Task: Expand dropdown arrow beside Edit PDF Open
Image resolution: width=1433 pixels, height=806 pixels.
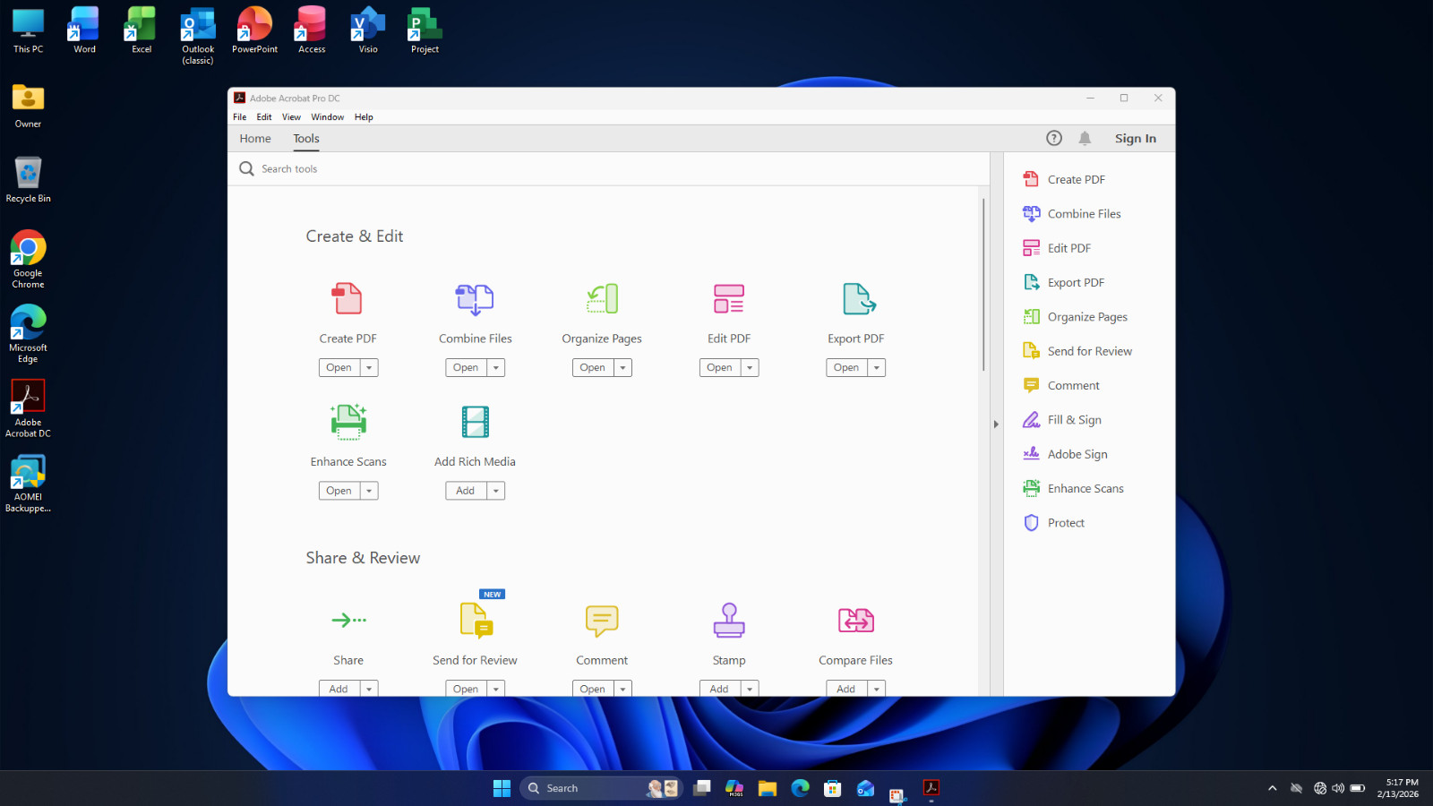Action: coord(750,368)
